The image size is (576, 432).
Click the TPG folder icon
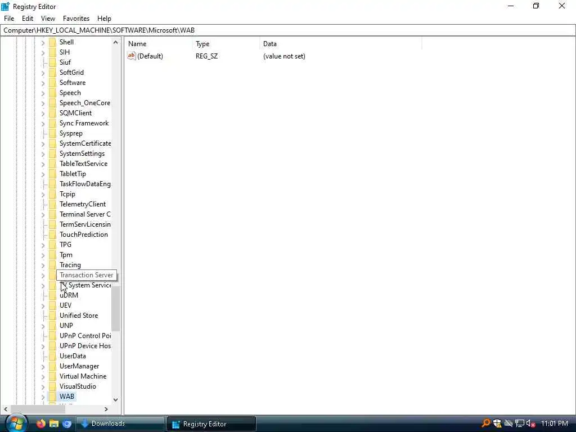tap(52, 245)
